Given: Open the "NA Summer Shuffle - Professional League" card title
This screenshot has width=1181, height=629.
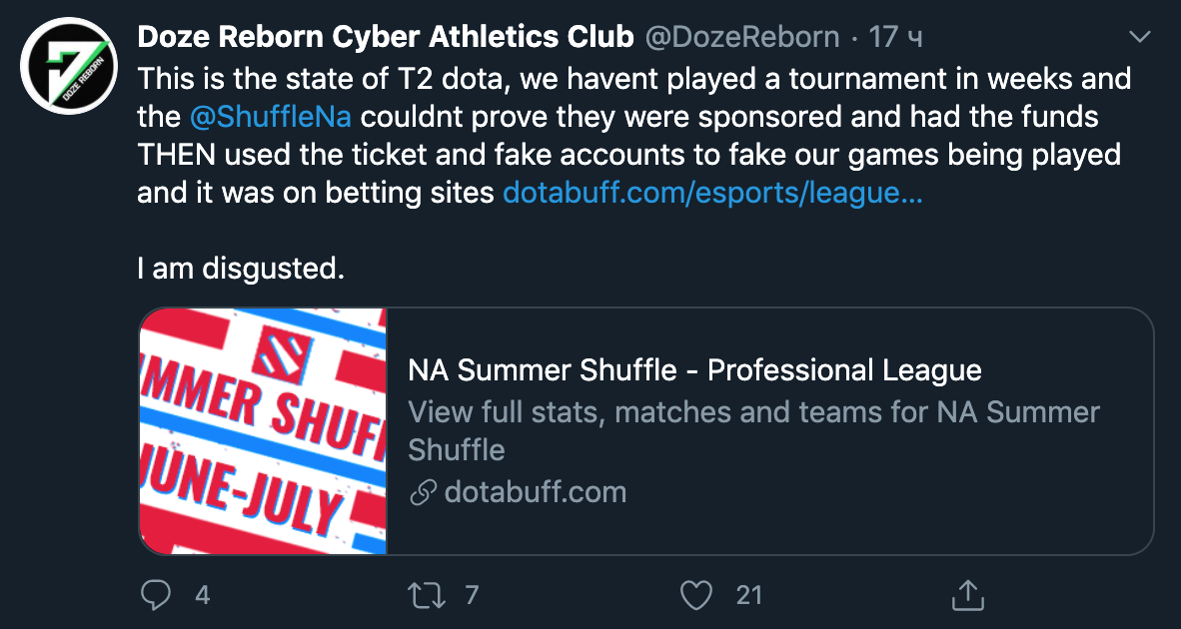Looking at the screenshot, I should pyautogui.click(x=694, y=370).
